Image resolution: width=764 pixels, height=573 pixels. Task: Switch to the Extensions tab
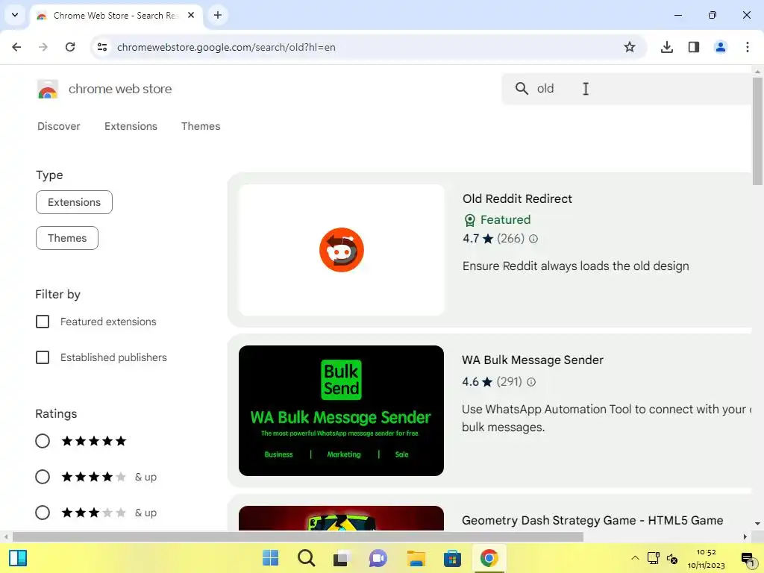pos(131,126)
